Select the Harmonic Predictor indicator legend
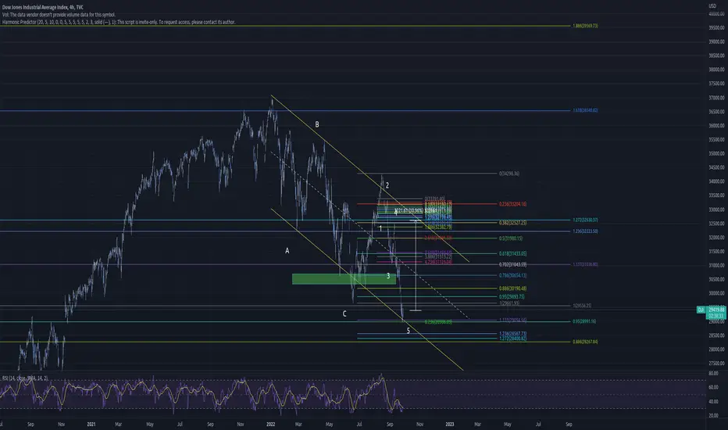 click(119, 22)
